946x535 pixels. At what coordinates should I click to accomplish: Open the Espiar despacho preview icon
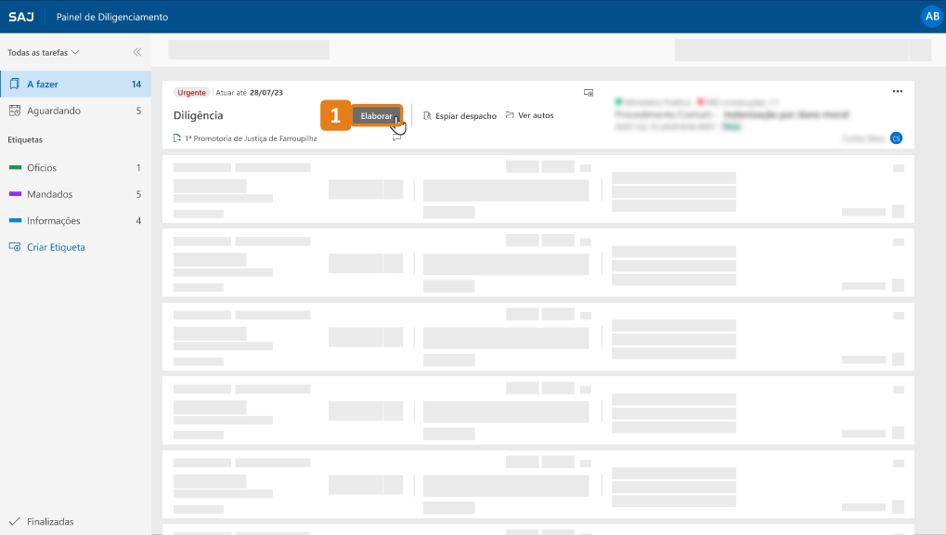click(427, 114)
